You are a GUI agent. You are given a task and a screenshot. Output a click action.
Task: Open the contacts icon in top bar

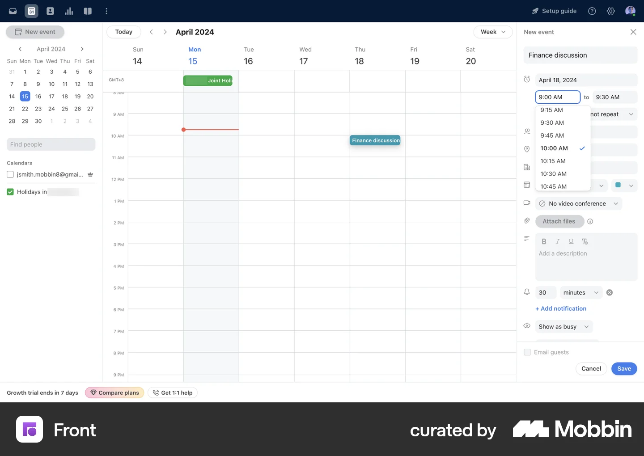50,11
